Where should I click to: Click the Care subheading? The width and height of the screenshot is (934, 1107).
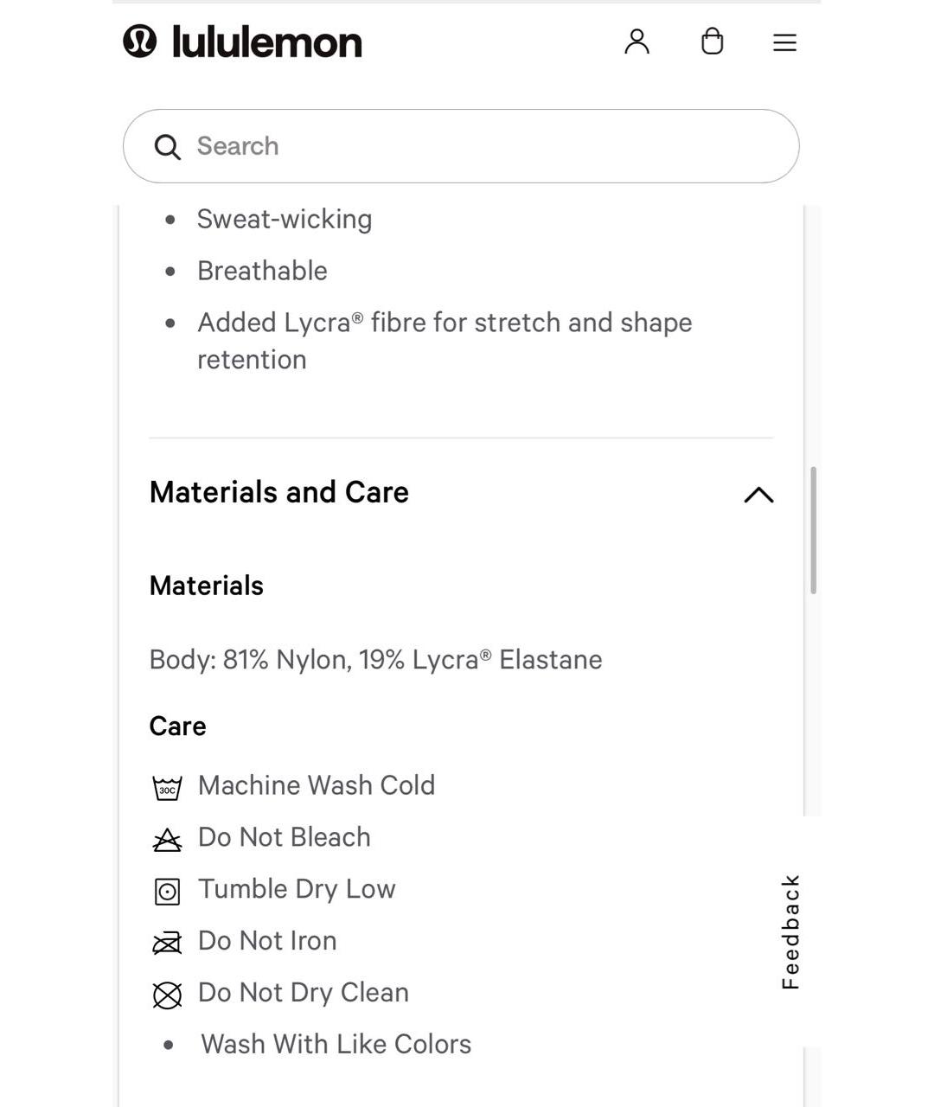pos(177,726)
